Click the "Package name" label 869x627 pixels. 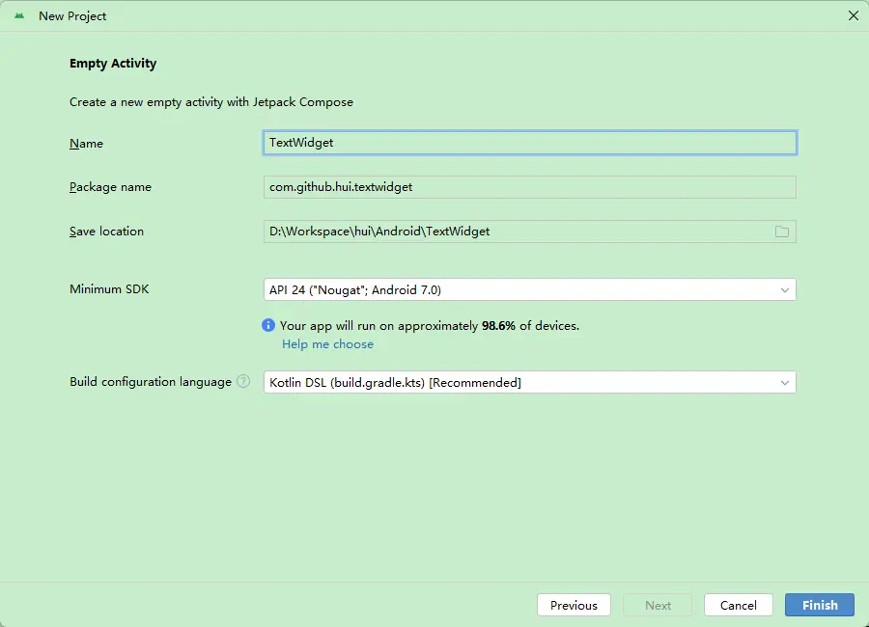pos(110,187)
